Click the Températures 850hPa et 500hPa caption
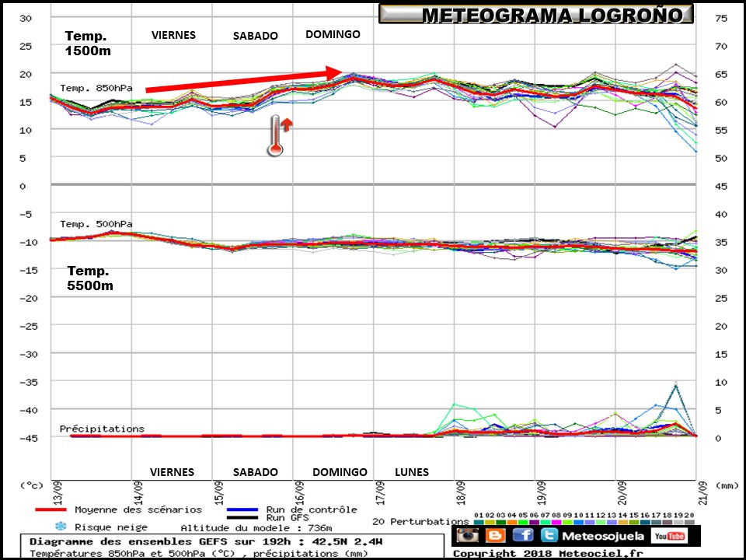746x560 pixels. [x=199, y=553]
